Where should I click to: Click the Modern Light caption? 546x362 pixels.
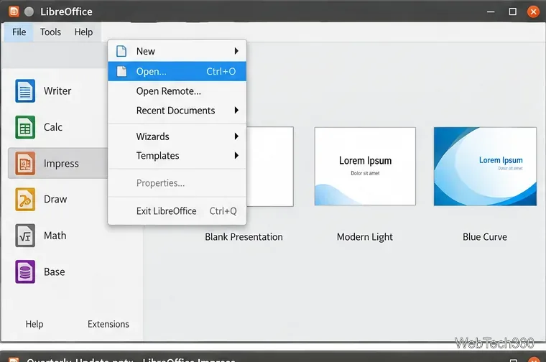[x=365, y=237]
